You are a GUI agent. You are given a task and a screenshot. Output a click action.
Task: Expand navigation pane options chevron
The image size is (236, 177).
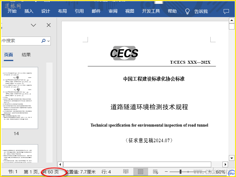coord(33,25)
